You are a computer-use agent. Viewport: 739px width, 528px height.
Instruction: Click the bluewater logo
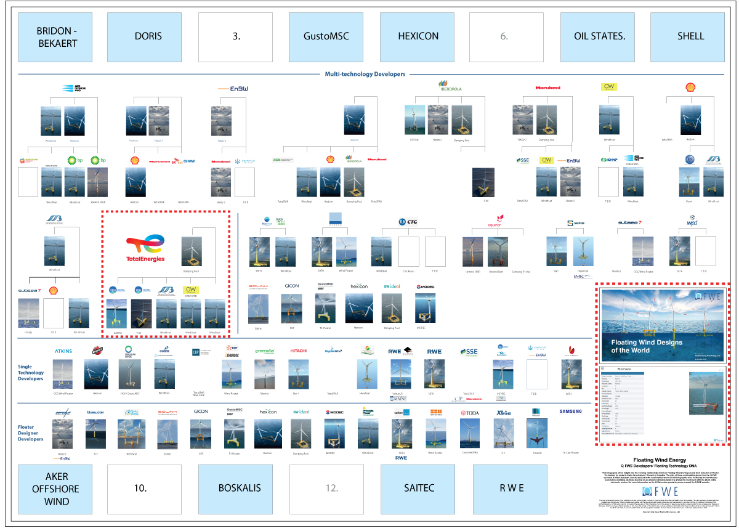coord(96,412)
